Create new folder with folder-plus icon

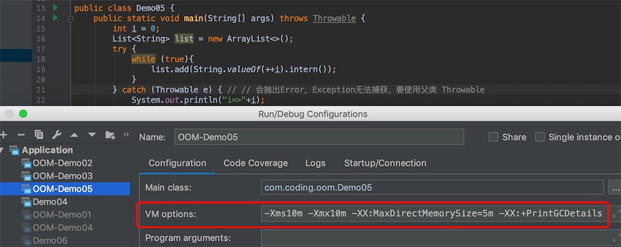point(110,135)
